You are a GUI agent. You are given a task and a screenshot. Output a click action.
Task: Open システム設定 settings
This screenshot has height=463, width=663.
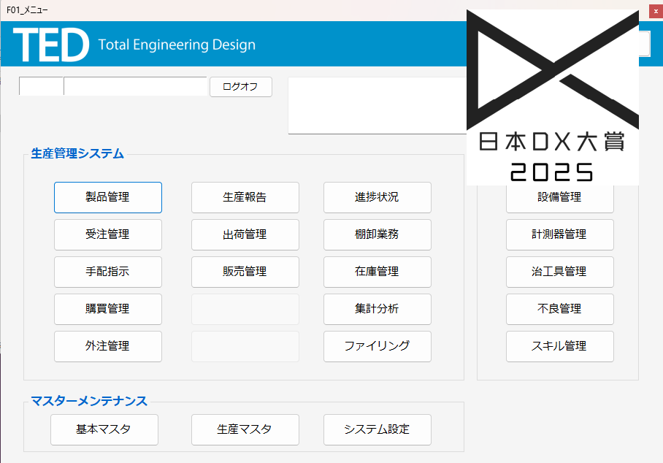click(x=377, y=429)
